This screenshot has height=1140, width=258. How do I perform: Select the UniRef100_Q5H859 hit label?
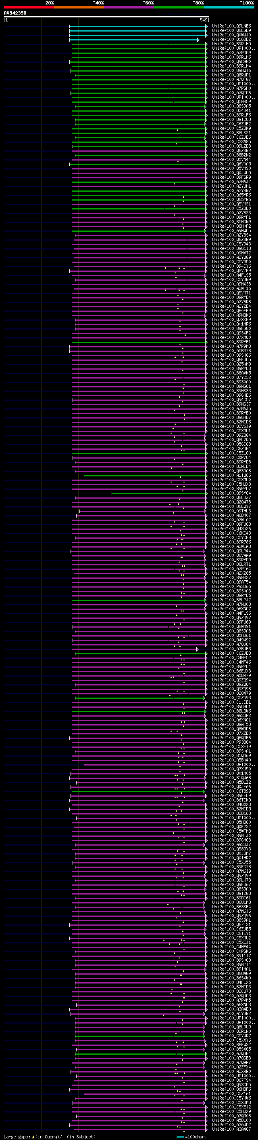[231, 102]
